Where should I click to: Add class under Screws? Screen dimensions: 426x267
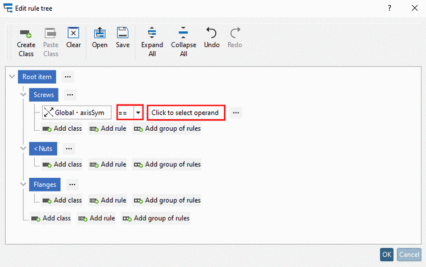62,128
